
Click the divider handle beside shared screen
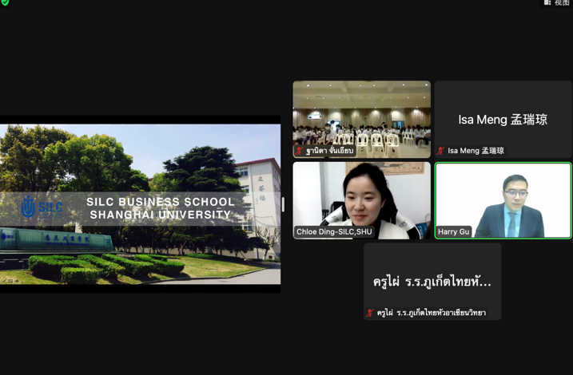click(283, 204)
